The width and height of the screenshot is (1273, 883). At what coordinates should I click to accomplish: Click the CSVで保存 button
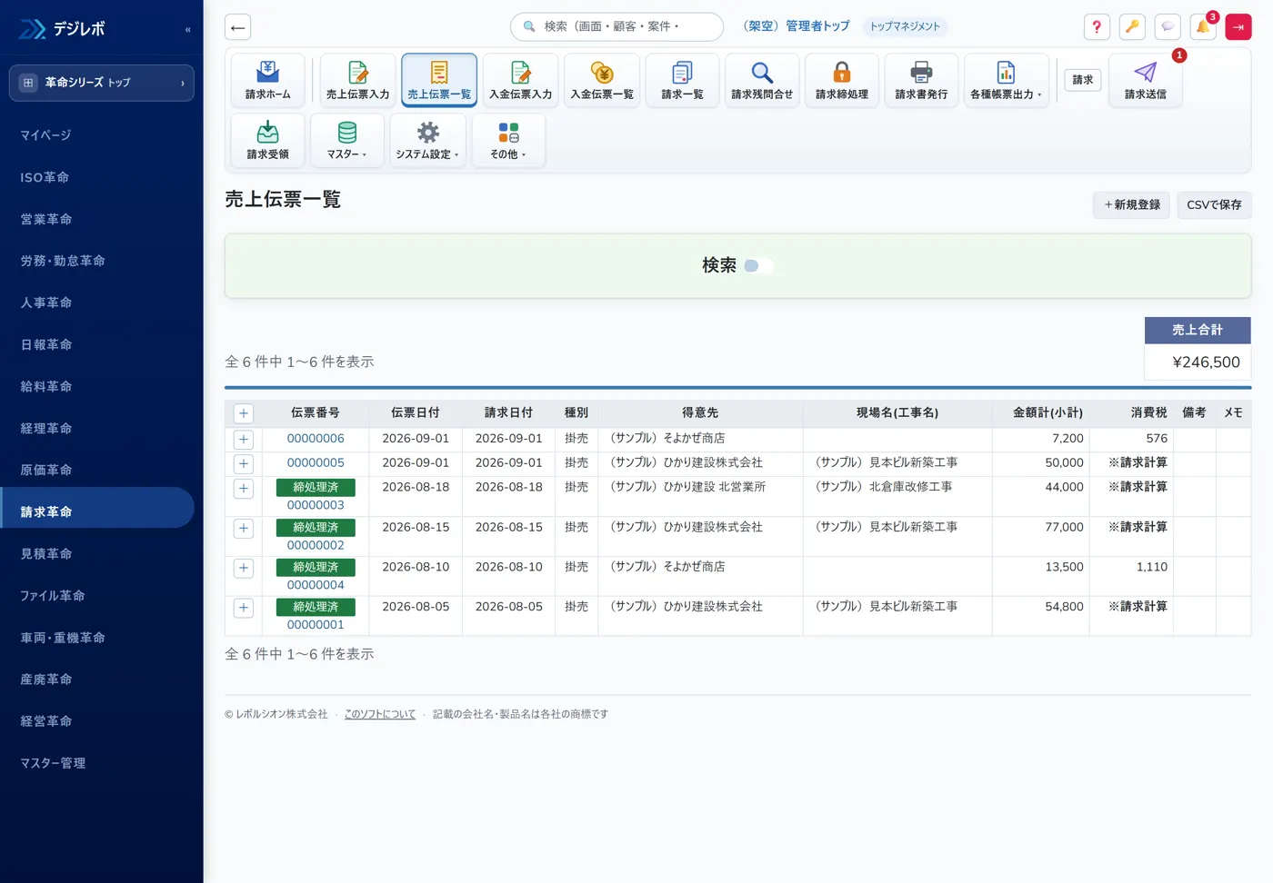pyautogui.click(x=1214, y=205)
